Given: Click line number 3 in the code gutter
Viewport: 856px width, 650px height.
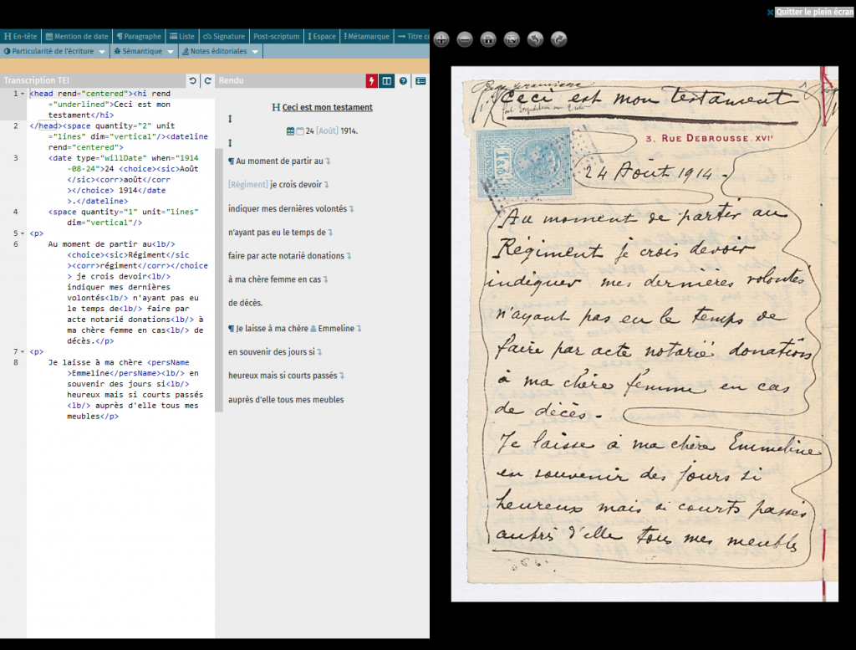Looking at the screenshot, I should coord(15,158).
